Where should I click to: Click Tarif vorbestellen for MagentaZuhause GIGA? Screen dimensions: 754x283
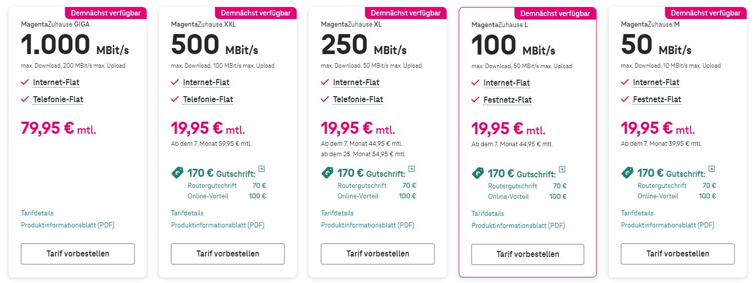click(78, 254)
